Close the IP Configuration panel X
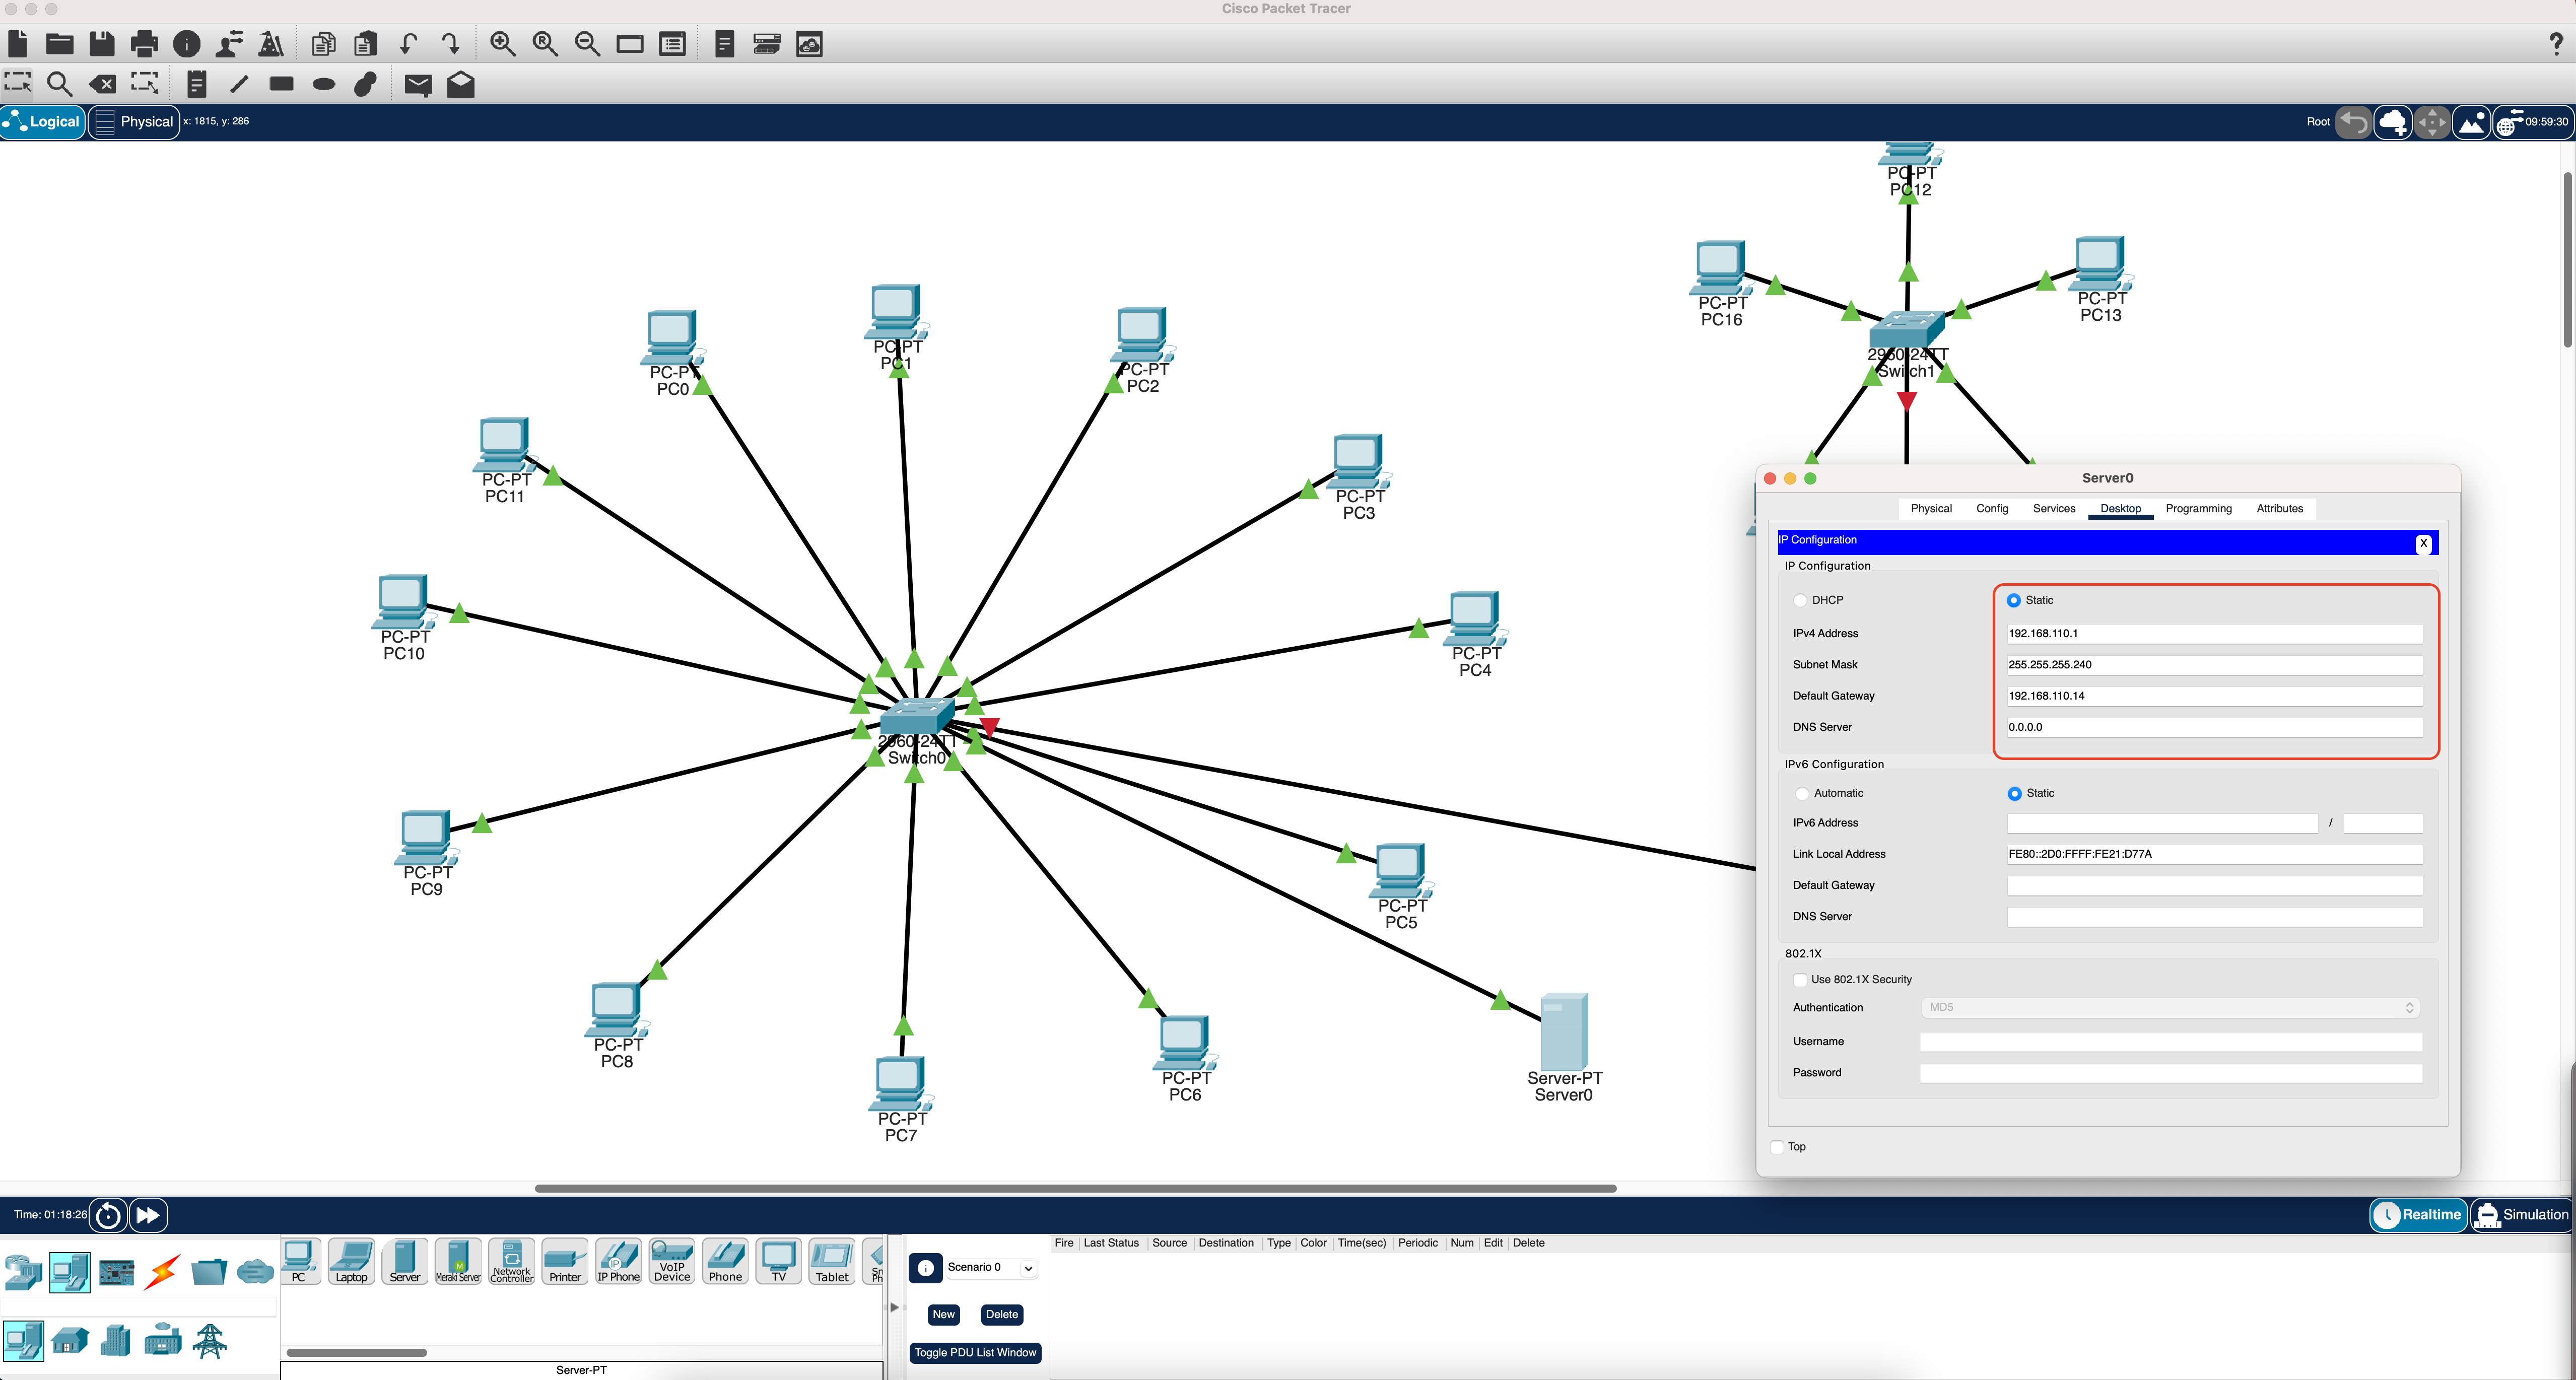 2423,544
